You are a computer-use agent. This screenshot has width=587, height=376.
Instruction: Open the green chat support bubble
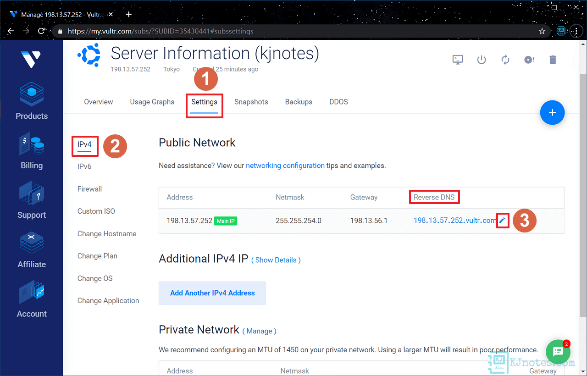[558, 352]
